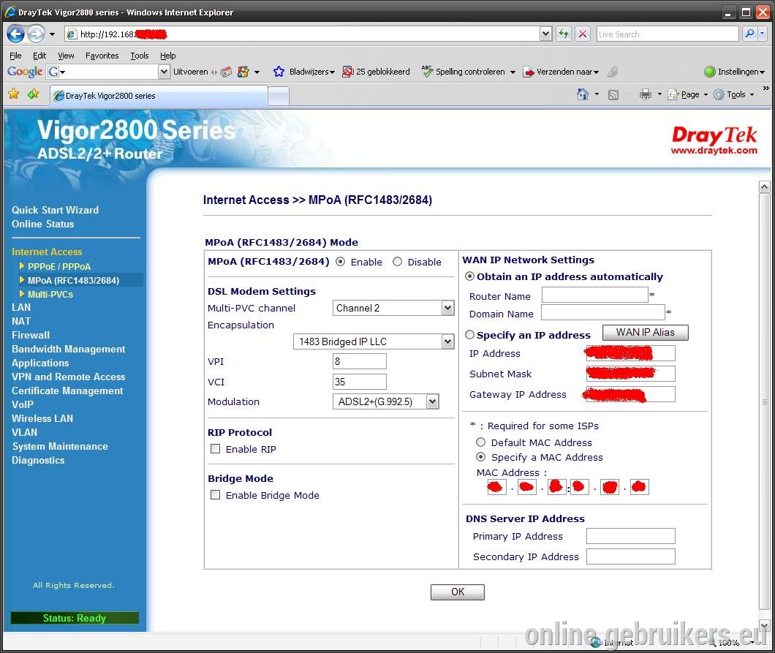Open the Firewall link in sidebar
This screenshot has width=775, height=653.
tap(30, 335)
